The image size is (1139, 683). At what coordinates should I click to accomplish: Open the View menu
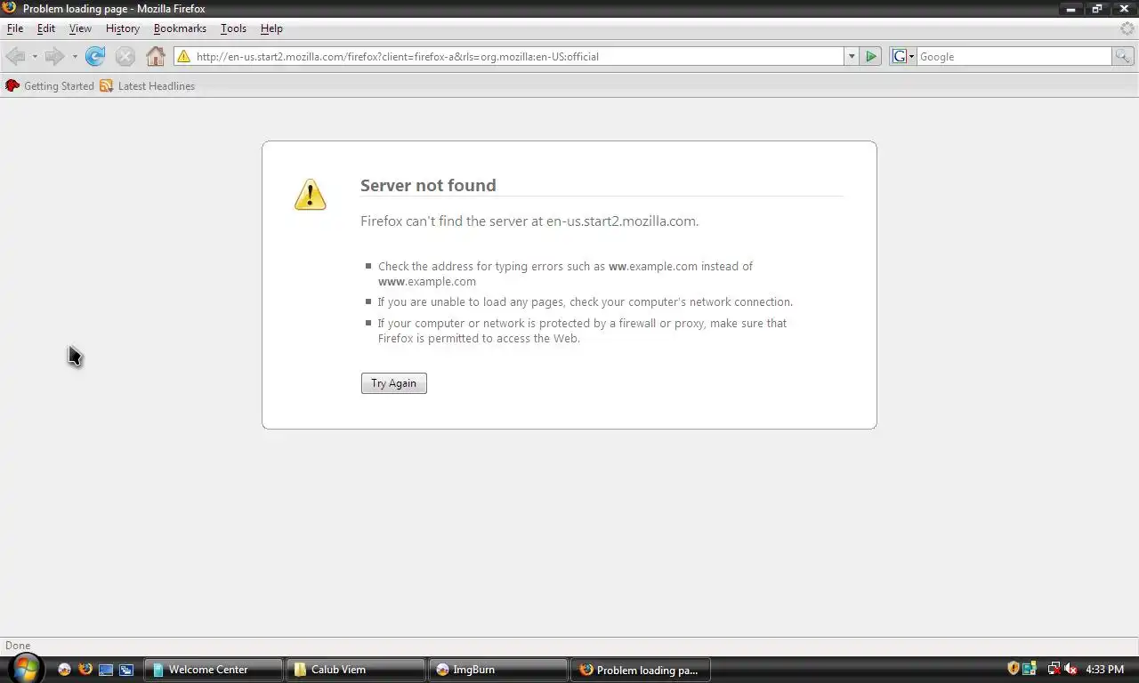click(80, 28)
